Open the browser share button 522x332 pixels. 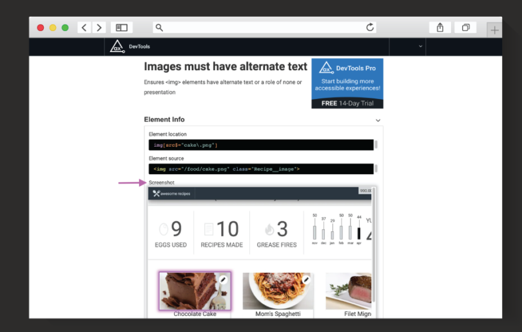coord(440,28)
